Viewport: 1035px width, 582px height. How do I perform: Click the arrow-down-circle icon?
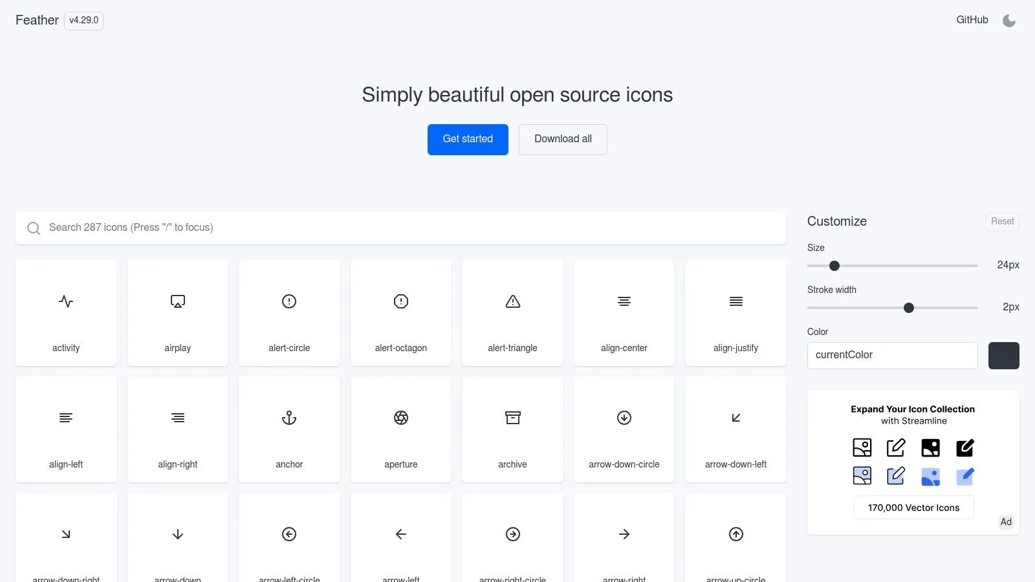(624, 418)
